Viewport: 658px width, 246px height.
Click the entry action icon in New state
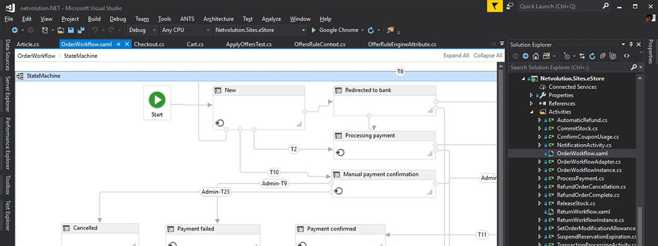point(220,123)
